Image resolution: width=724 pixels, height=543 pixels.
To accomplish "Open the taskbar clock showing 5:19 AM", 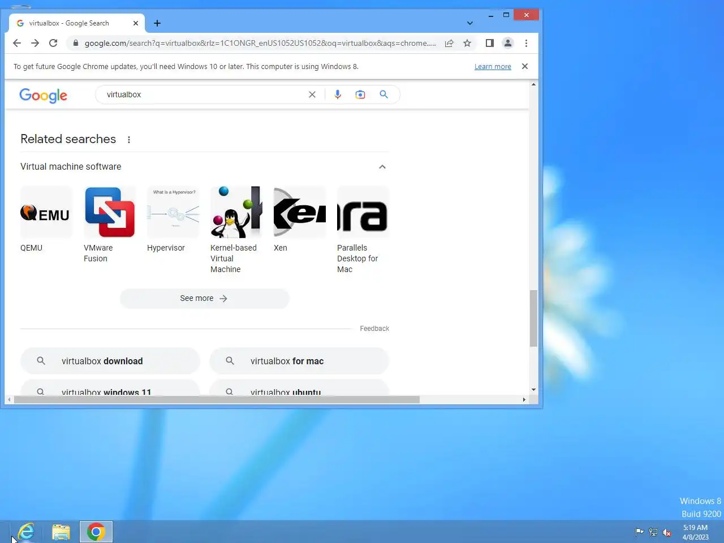I will [695, 532].
